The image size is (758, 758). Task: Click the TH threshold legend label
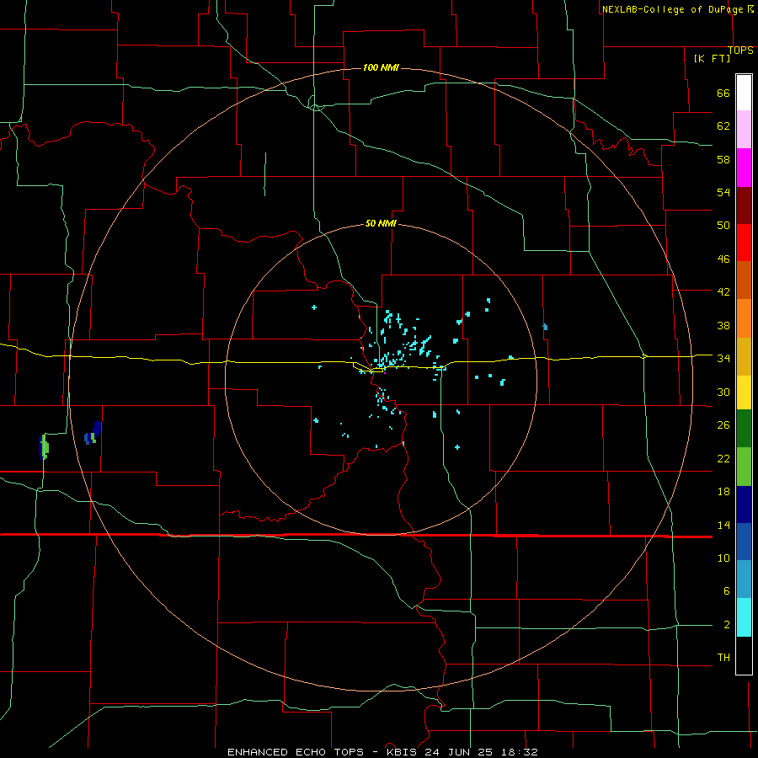point(723,658)
